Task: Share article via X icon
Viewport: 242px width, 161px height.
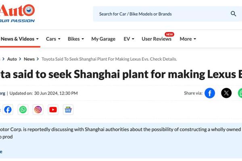Action: pyautogui.click(x=226, y=93)
